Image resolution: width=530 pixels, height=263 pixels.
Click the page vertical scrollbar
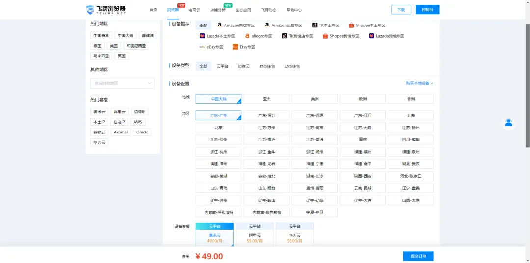coord(528,84)
